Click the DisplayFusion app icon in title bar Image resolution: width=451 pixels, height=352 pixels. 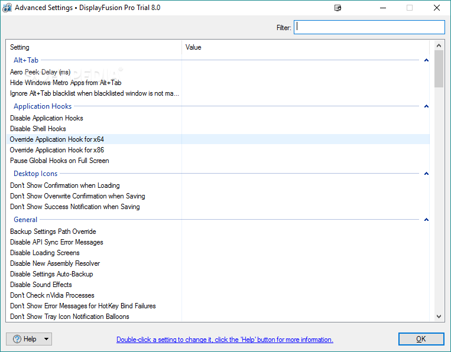click(7, 8)
